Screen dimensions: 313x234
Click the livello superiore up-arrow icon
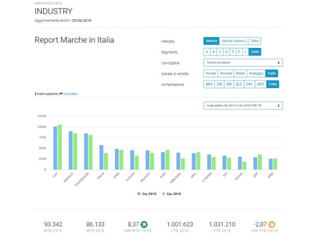point(36,94)
